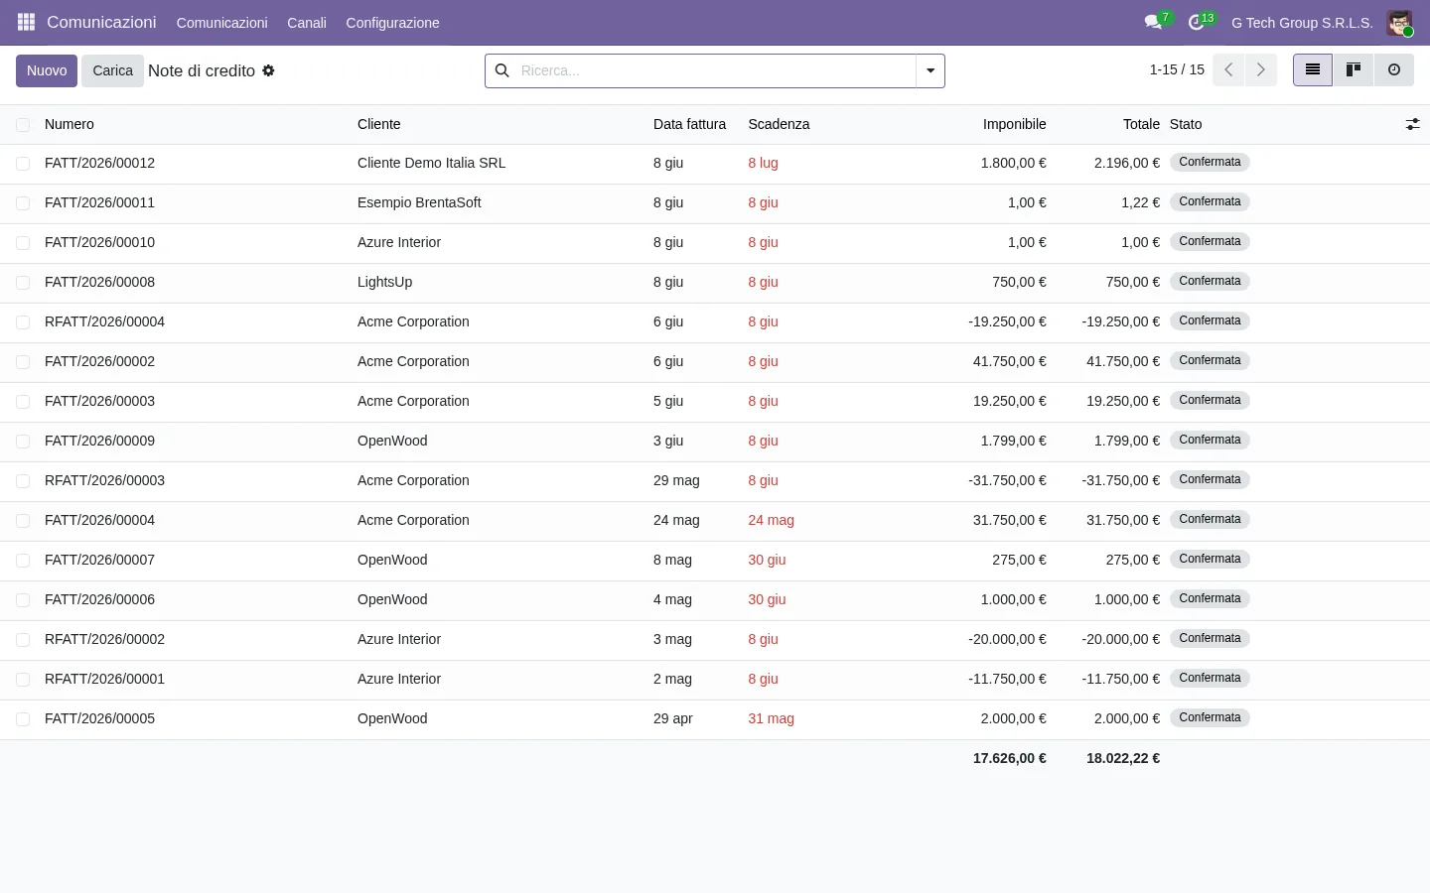Open the Configurazione menu
Screen dimensions: 1430x893
[392, 23]
